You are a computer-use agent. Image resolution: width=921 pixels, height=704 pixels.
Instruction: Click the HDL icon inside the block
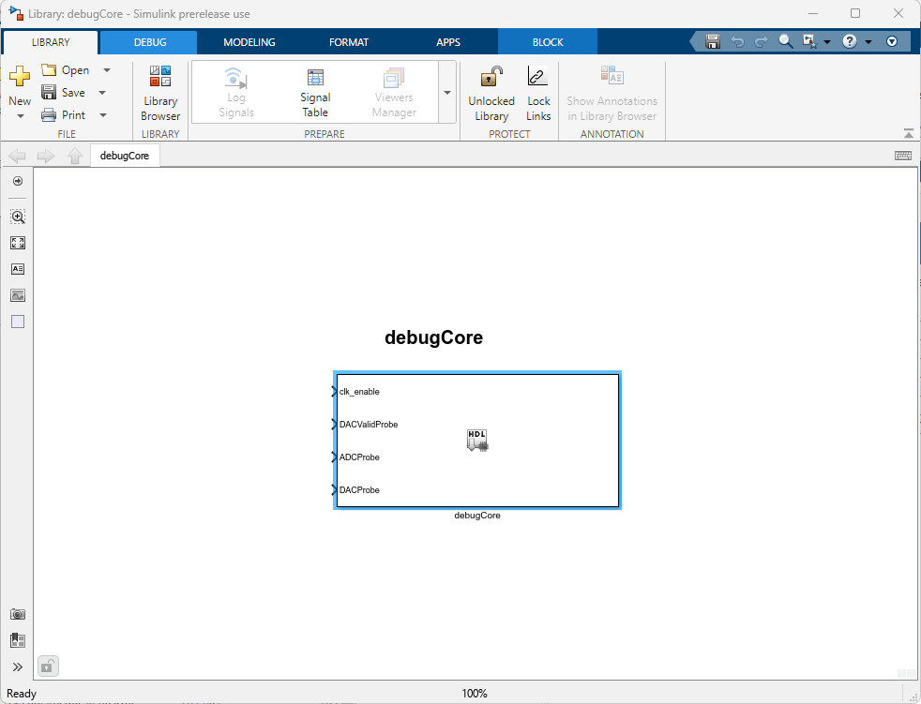pyautogui.click(x=477, y=440)
